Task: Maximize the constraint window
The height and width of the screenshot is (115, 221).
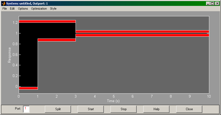Action: 212,3
